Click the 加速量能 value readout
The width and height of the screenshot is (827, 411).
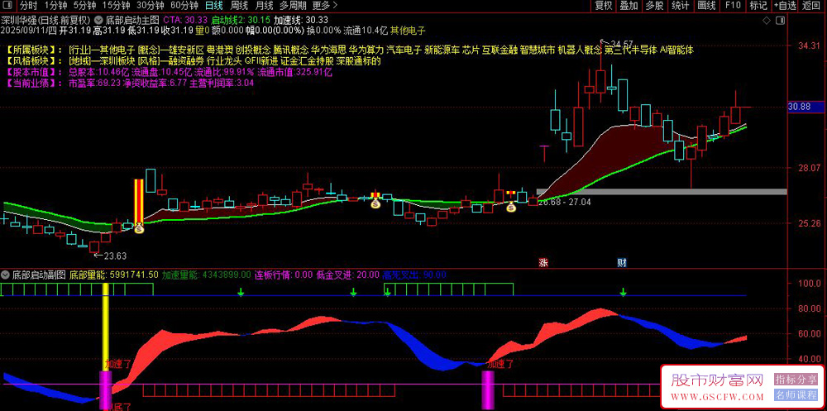coord(206,275)
